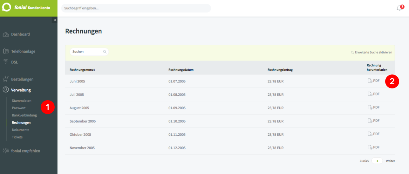Open the Tickets submenu item
409x174 pixels.
17,137
